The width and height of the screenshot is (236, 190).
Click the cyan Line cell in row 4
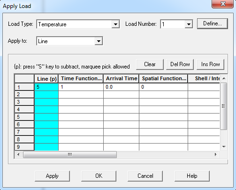(x=46, y=109)
